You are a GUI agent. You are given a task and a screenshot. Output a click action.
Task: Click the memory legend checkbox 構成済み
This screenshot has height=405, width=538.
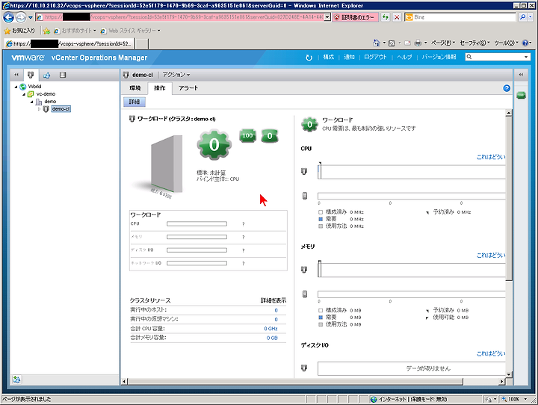(321, 310)
